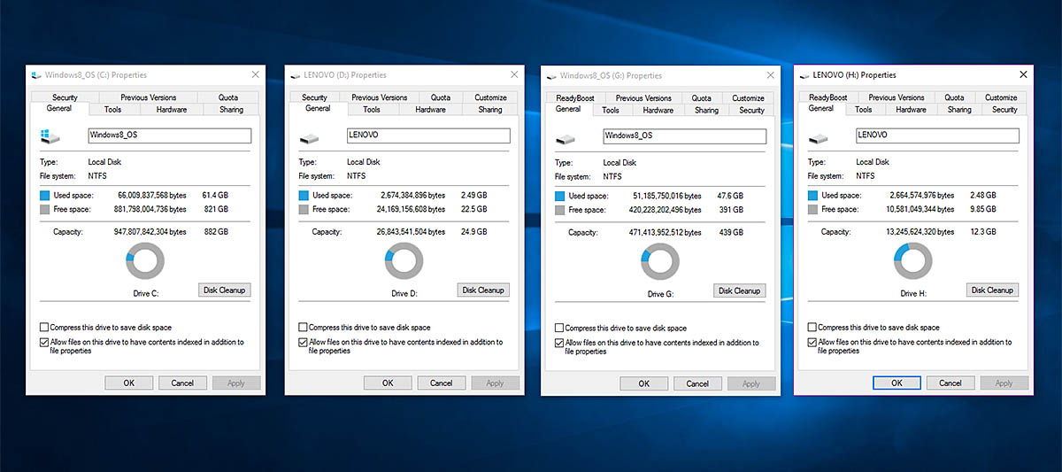Click 882 GB capacity value in C: window
1062x472 pixels.
[217, 231]
